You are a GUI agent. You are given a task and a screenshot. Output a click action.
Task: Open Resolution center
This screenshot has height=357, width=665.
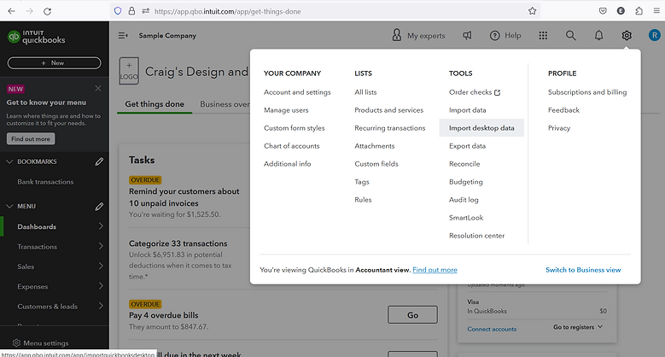point(476,235)
